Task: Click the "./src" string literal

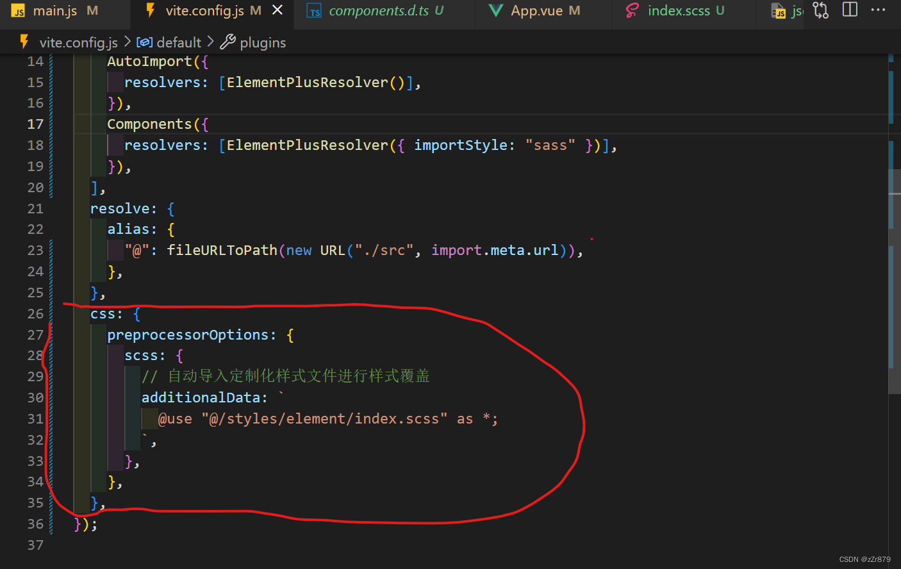Action: point(384,251)
